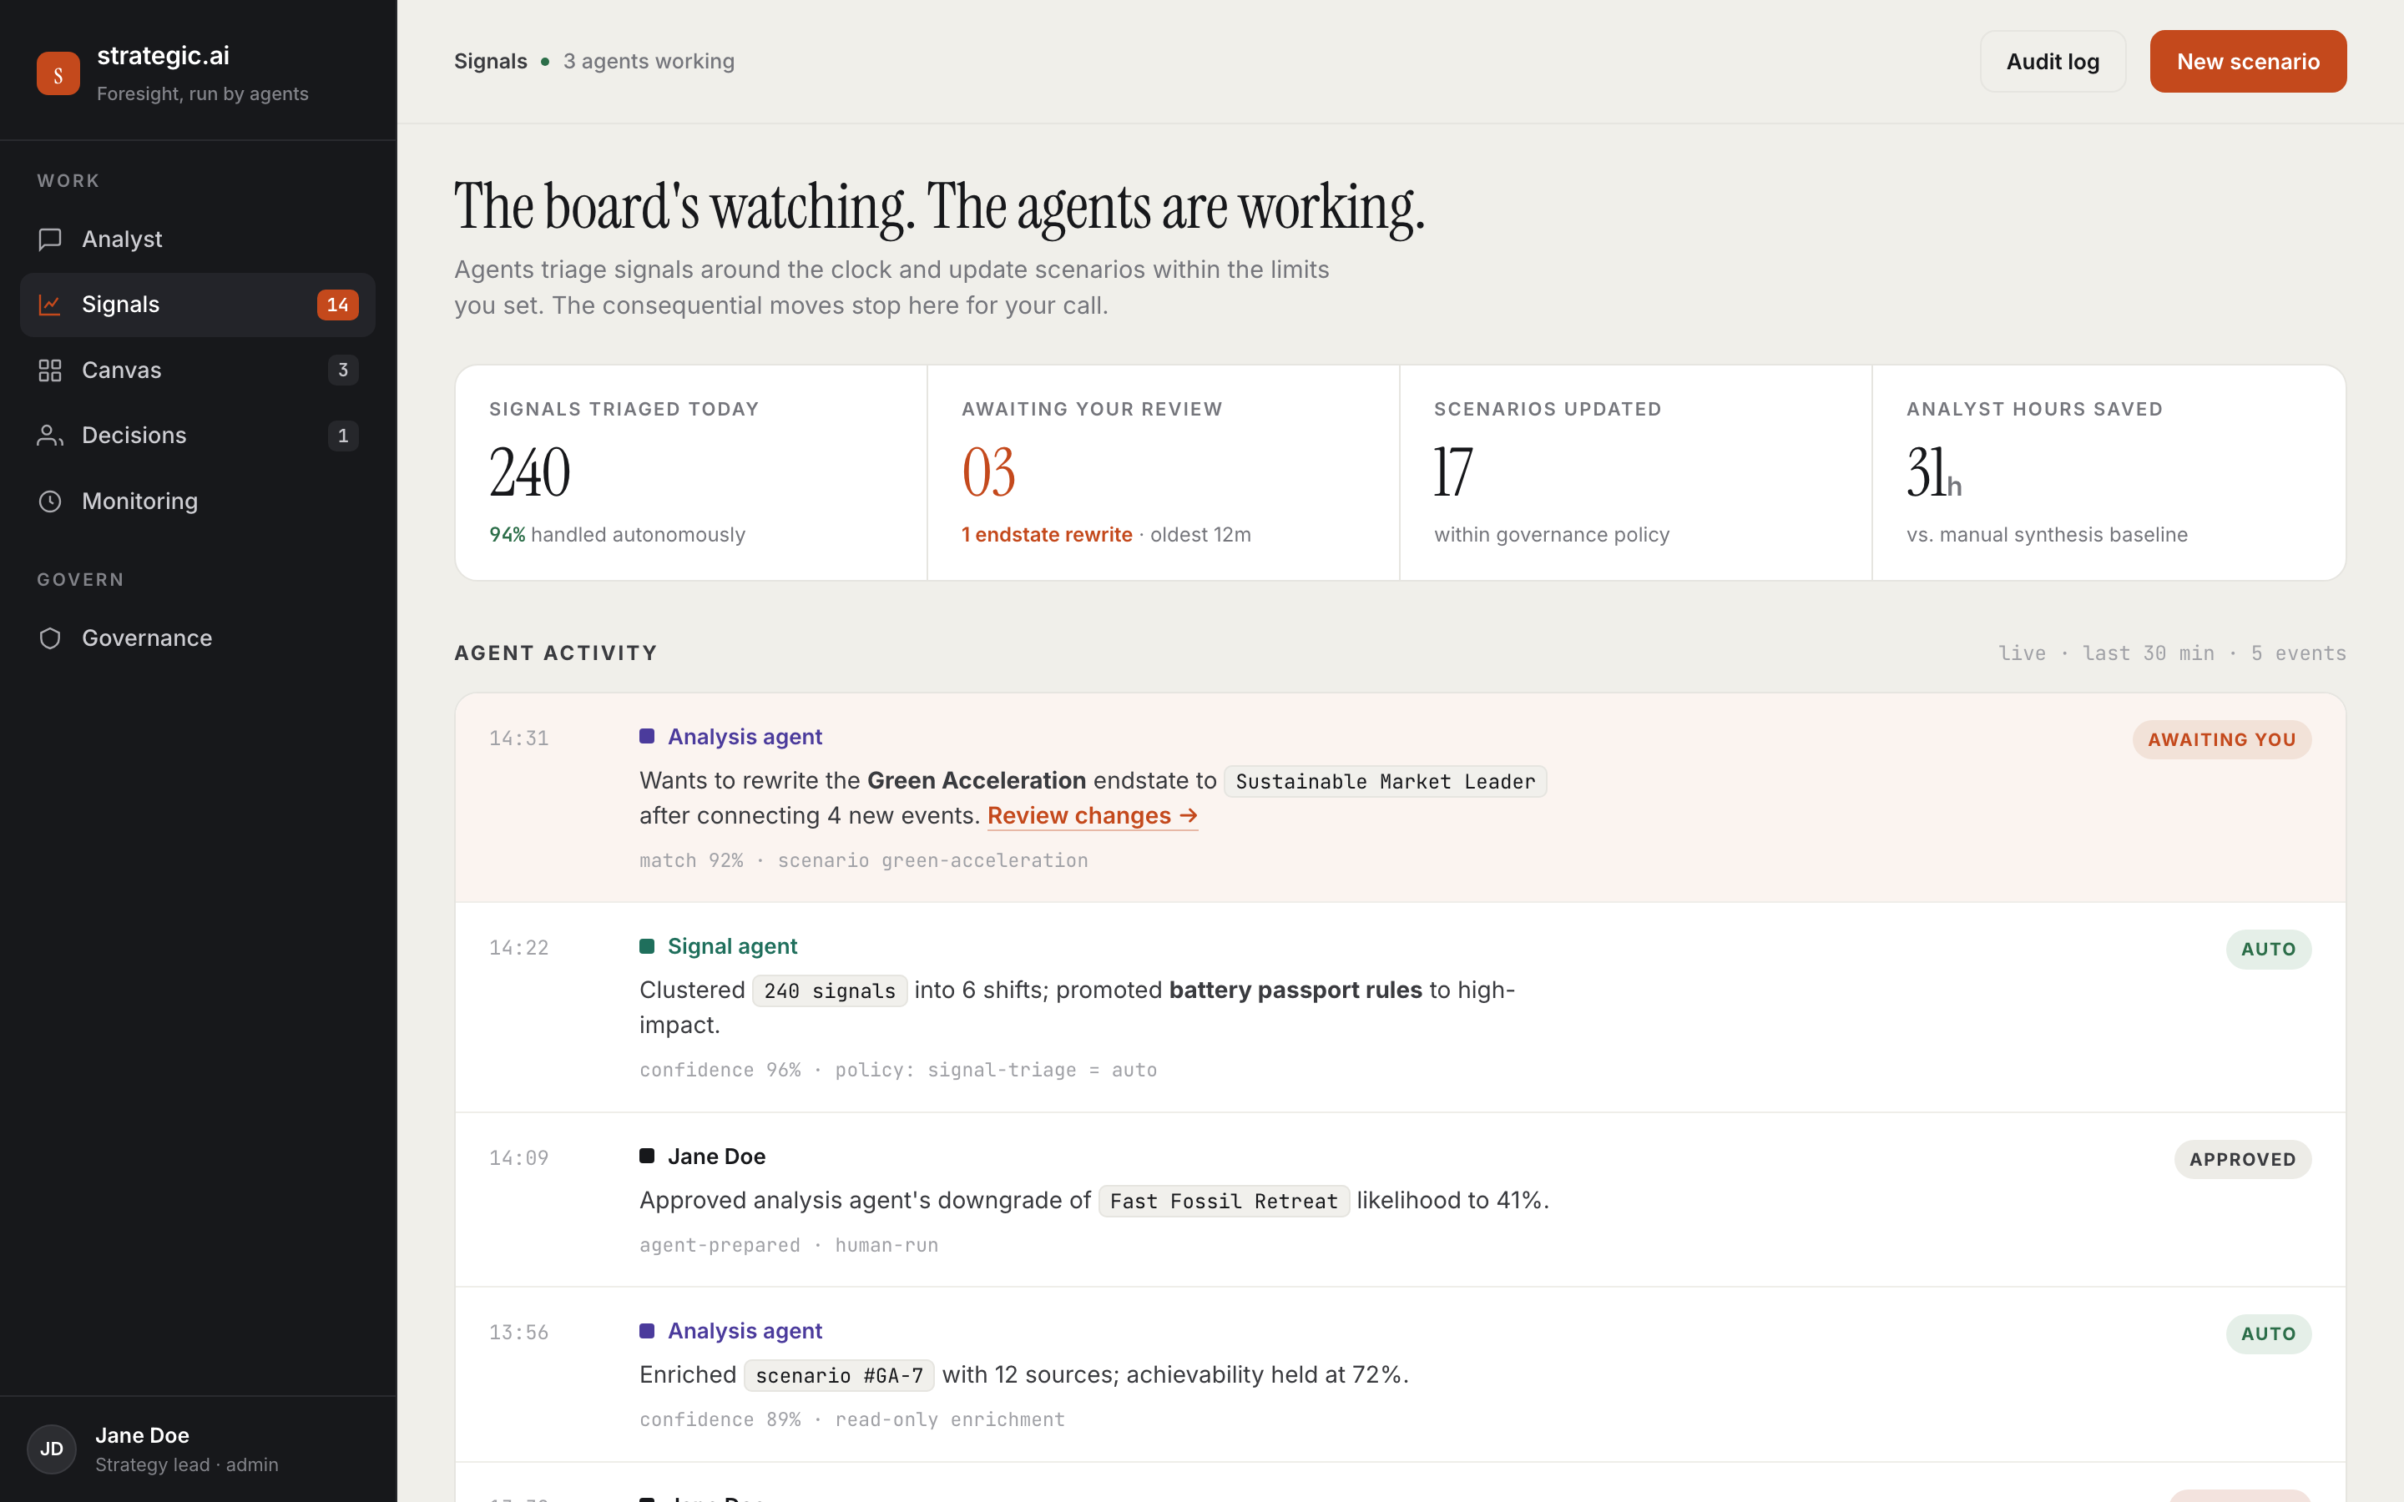This screenshot has height=1502, width=2404.
Task: Click the JD user avatar
Action: pyautogui.click(x=52, y=1449)
